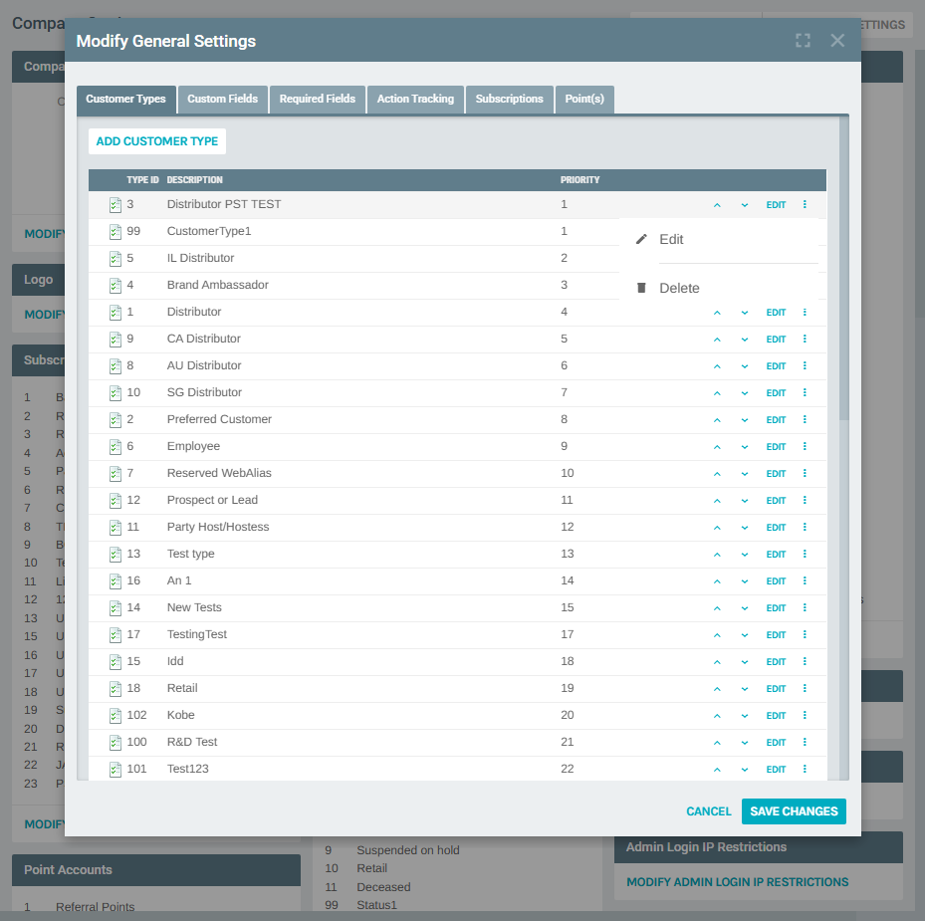The image size is (925, 921).
Task: Move Idd up in priority
Action: click(717, 662)
